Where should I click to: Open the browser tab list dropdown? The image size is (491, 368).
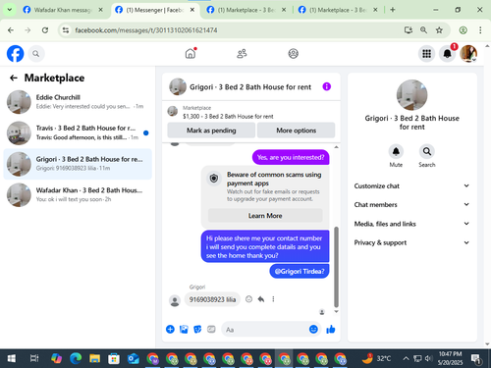(10, 10)
